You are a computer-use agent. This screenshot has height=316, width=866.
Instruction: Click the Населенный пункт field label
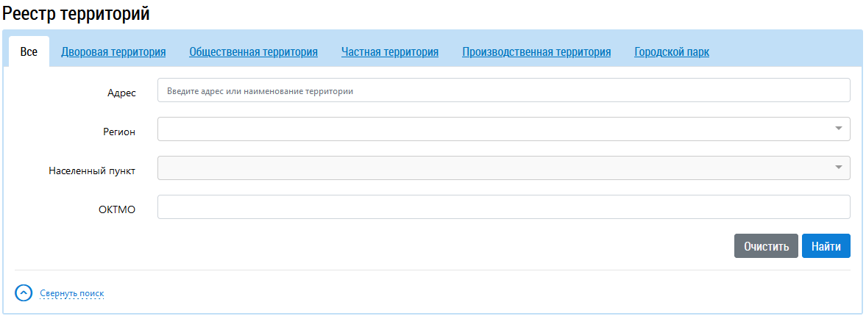click(x=91, y=171)
